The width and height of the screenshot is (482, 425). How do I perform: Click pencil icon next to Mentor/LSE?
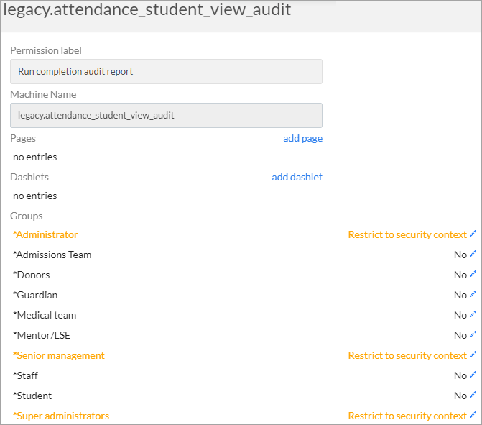(473, 334)
